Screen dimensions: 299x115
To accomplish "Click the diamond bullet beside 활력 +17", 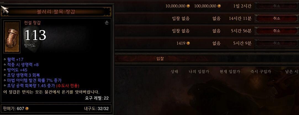I will click(x=5, y=59).
